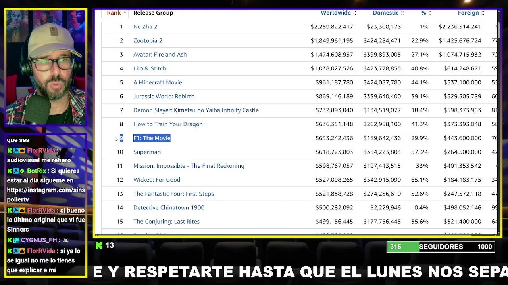Open Demon Slayer Infinity Castle link

(196, 110)
